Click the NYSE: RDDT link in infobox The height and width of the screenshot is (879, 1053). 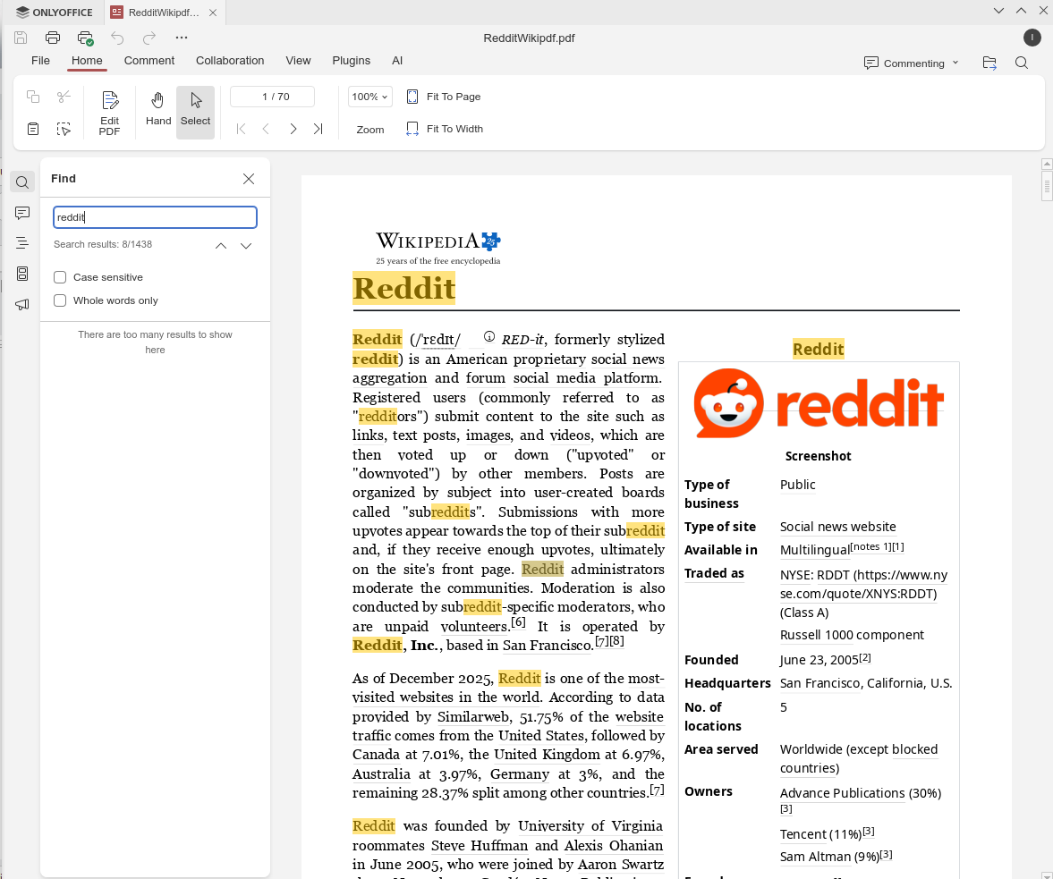pos(863,584)
